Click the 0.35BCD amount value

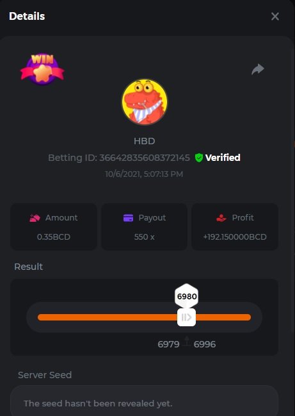(54, 237)
